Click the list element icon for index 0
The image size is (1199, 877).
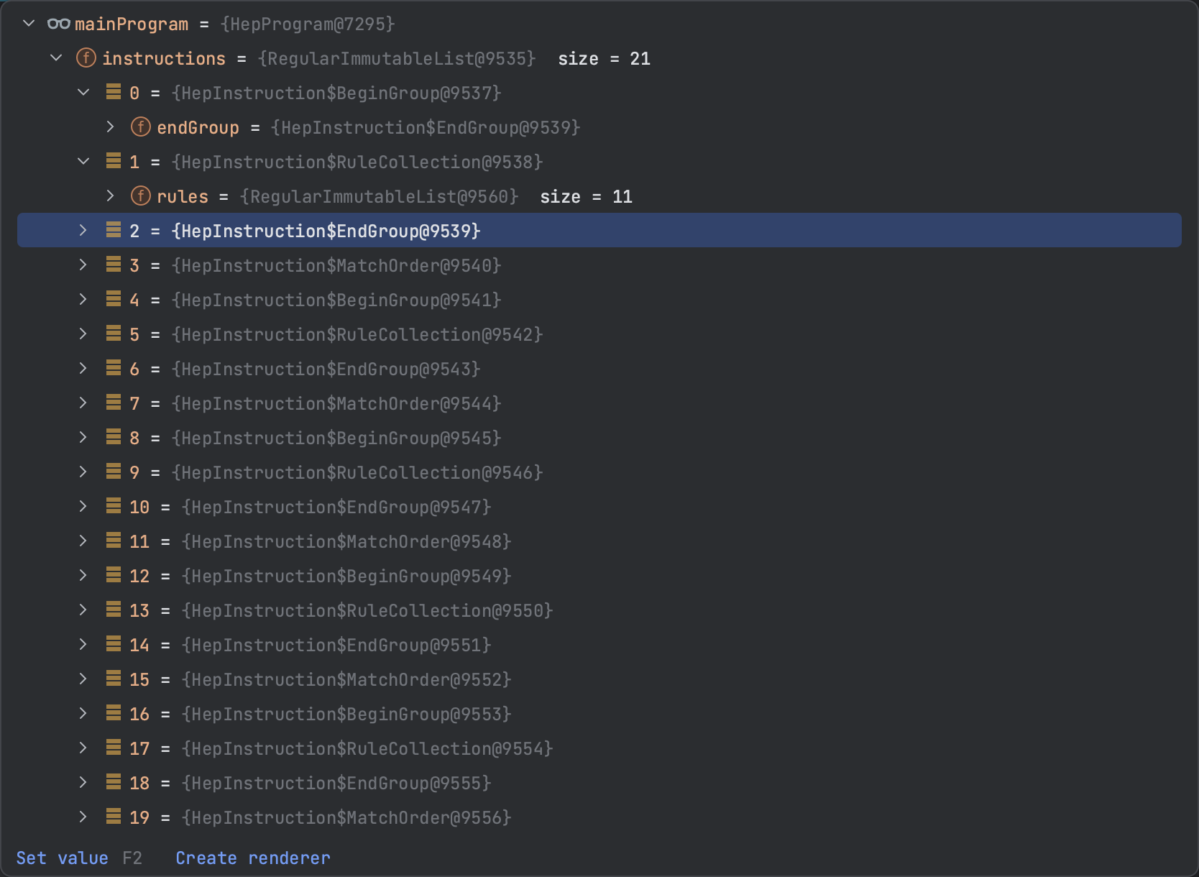pyautogui.click(x=114, y=92)
